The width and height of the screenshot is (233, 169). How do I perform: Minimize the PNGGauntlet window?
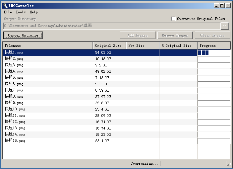[216, 6]
